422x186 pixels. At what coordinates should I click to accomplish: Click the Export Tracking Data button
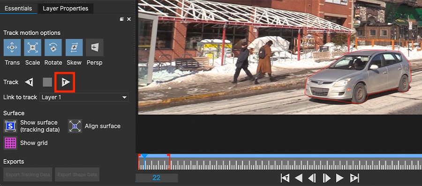(x=28, y=174)
